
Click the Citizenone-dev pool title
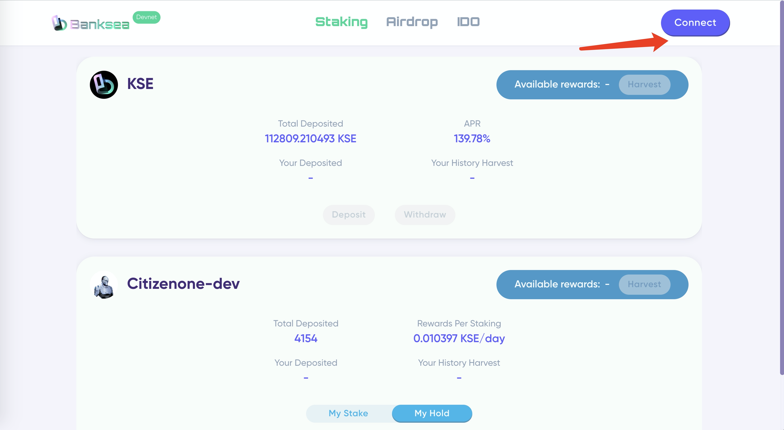183,284
